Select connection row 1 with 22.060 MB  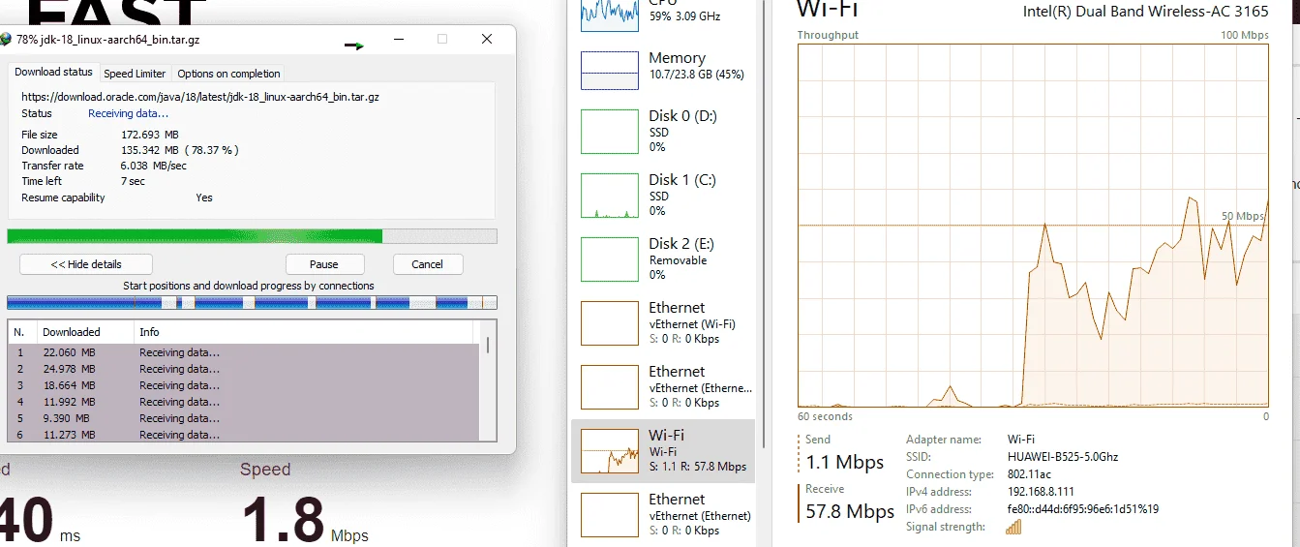pos(243,352)
